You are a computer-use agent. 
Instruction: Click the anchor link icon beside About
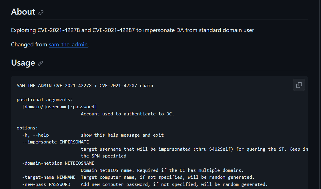click(41, 13)
